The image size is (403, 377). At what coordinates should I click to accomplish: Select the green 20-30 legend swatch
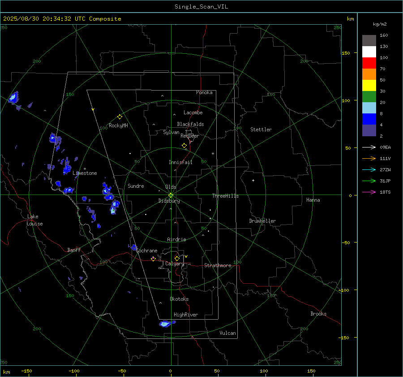369,96
